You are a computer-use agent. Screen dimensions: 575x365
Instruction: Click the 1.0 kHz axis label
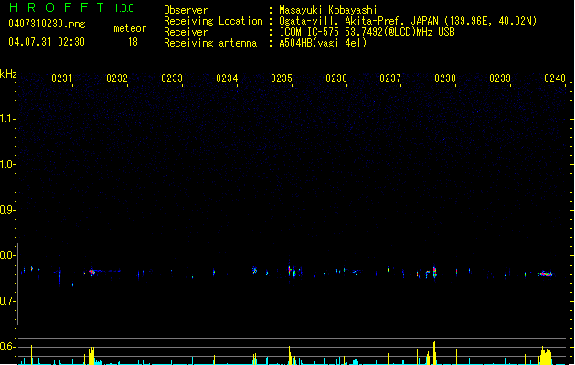point(7,164)
